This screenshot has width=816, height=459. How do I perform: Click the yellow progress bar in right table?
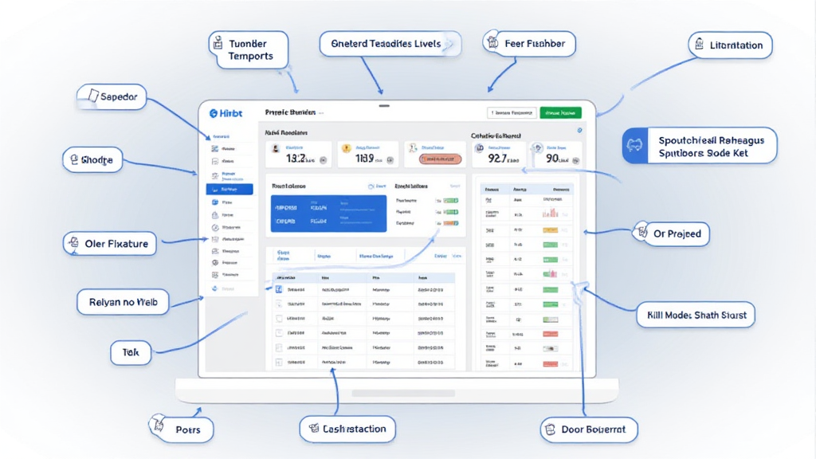[x=551, y=229]
